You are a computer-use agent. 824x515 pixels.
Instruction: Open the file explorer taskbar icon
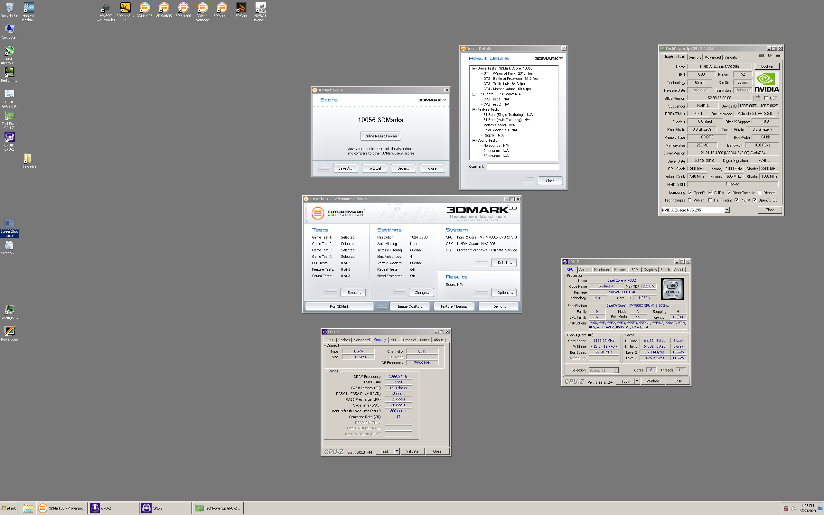pyautogui.click(x=28, y=508)
